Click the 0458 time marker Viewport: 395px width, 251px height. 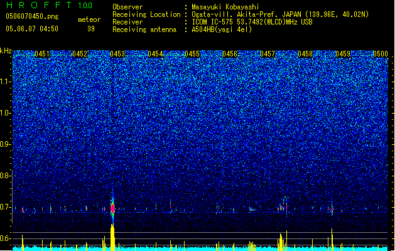tap(305, 54)
